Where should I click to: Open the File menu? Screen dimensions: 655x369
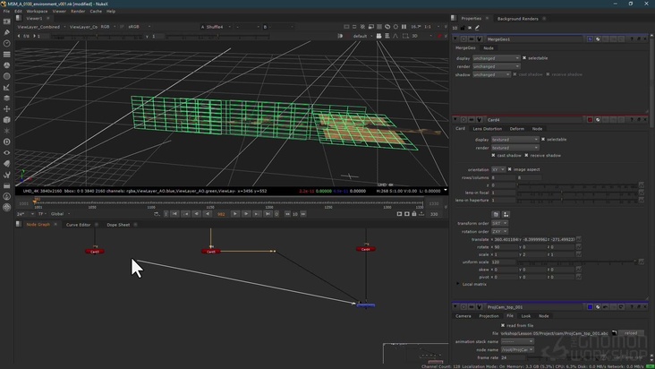[6, 12]
